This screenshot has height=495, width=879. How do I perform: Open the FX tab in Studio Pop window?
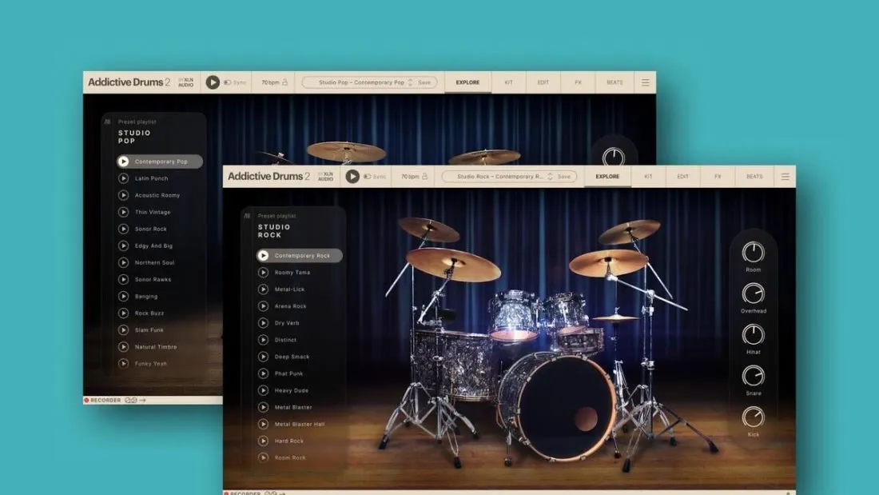click(x=578, y=82)
